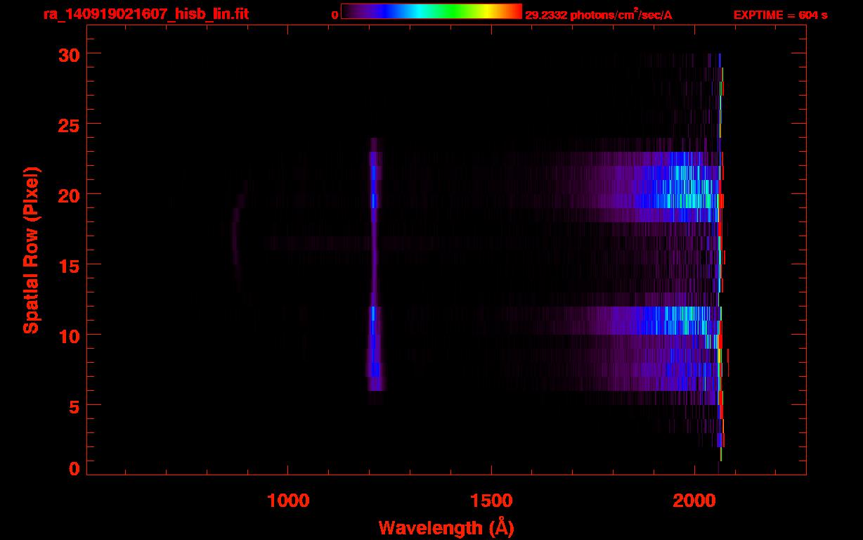
Task: Click the y-axis tick label 5
Action: click(73, 406)
